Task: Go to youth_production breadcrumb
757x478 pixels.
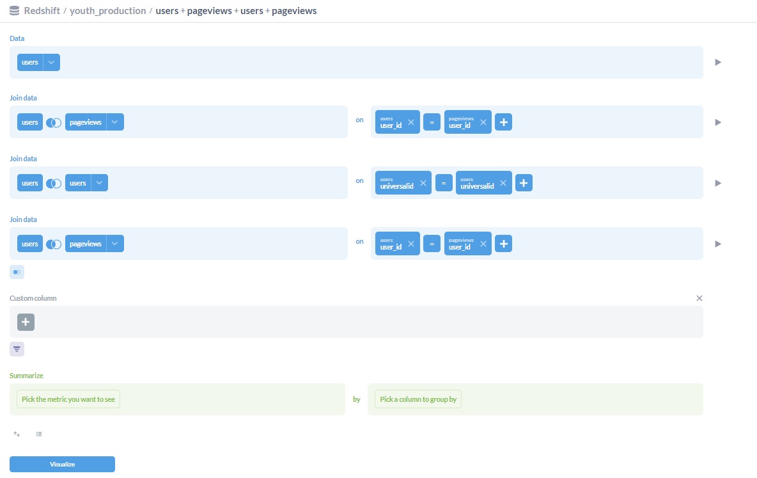Action: click(107, 11)
